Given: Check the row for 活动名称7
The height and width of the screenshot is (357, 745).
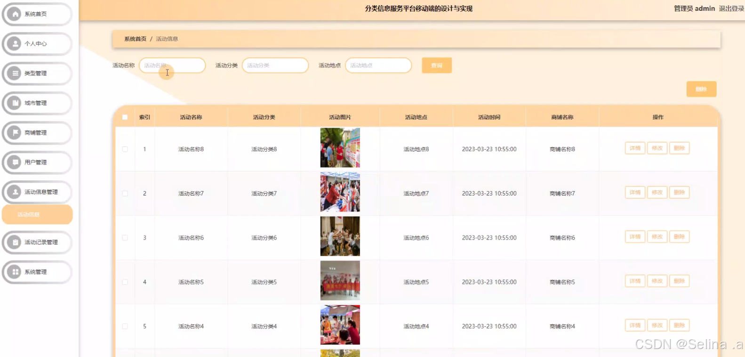Looking at the screenshot, I should pos(125,194).
